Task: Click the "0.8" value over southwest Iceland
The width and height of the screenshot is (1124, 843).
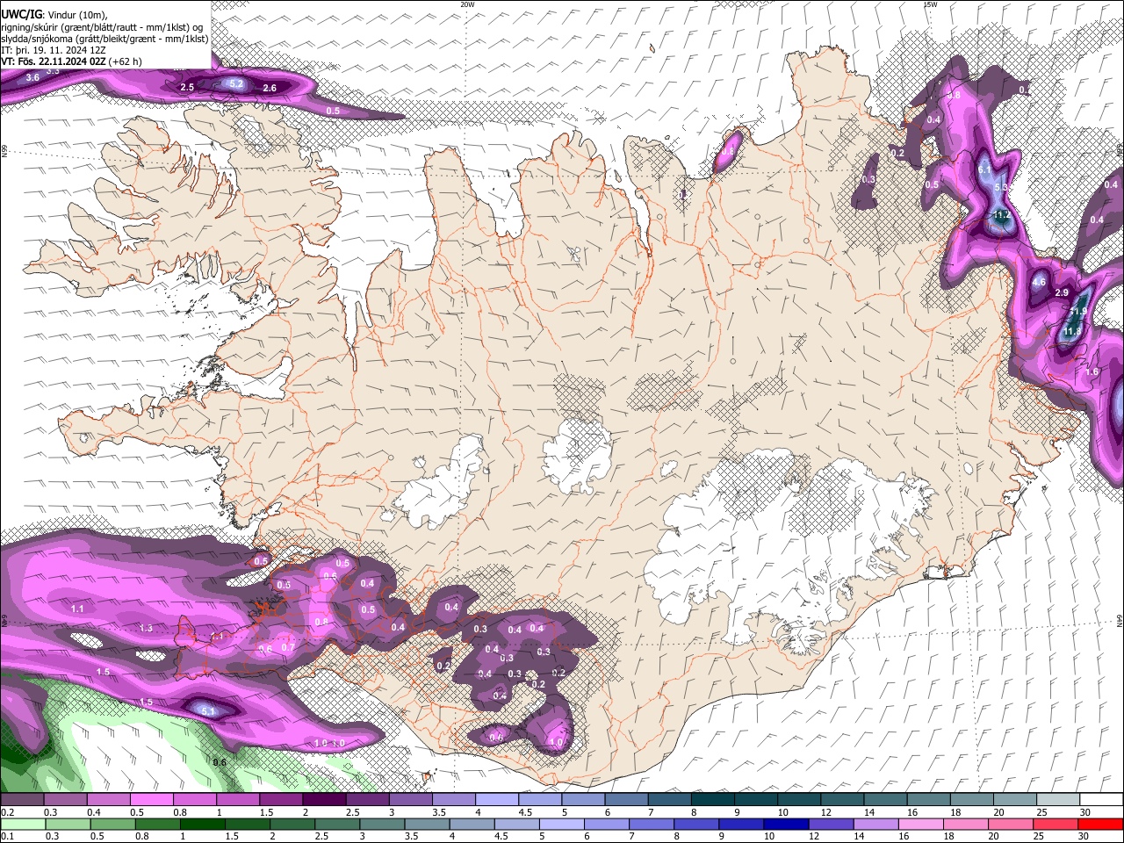Action: coord(321,622)
